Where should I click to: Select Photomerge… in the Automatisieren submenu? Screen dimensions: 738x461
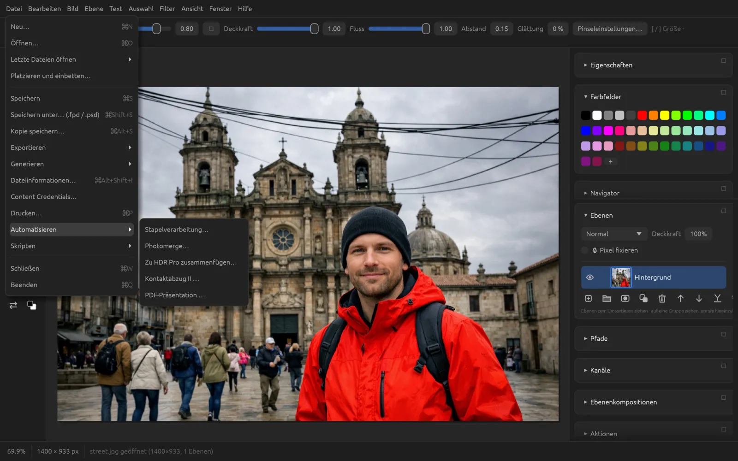[194, 246]
